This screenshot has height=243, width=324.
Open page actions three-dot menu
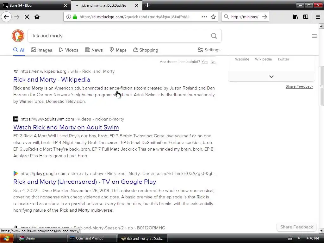204,17
